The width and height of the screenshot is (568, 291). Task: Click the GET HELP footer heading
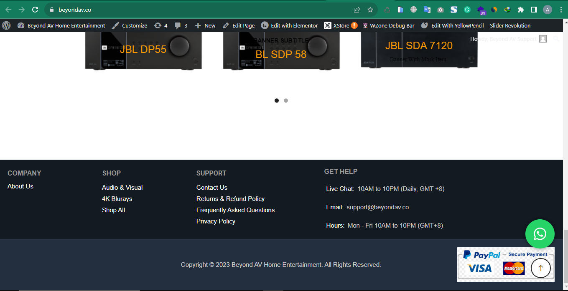[341, 171]
